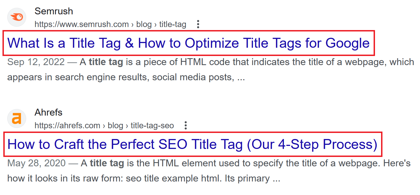Click the Semrush site name
Image resolution: width=420 pixels, height=195 pixels.
54,11
